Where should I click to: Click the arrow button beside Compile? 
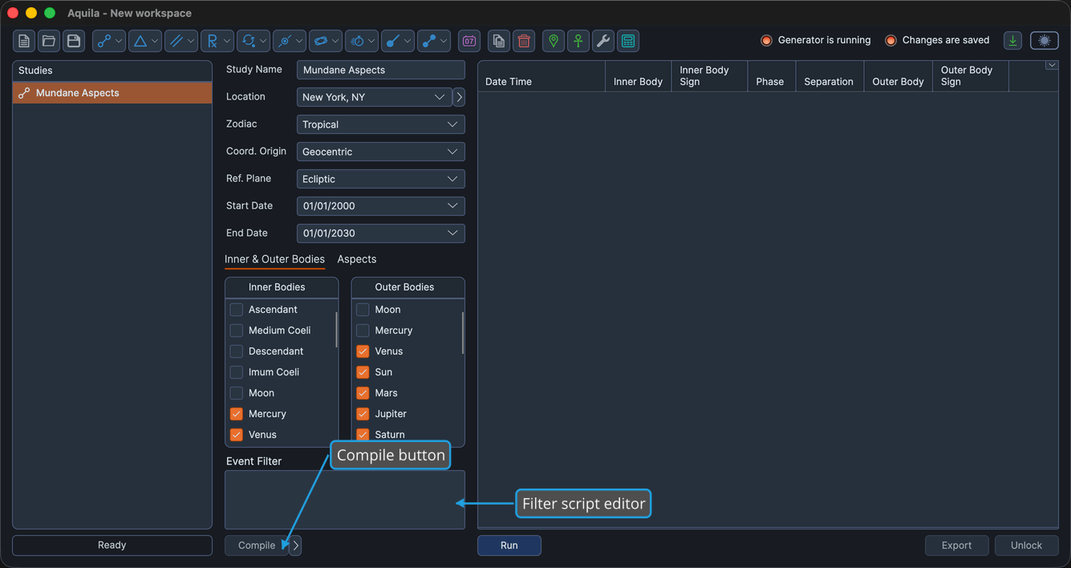295,546
